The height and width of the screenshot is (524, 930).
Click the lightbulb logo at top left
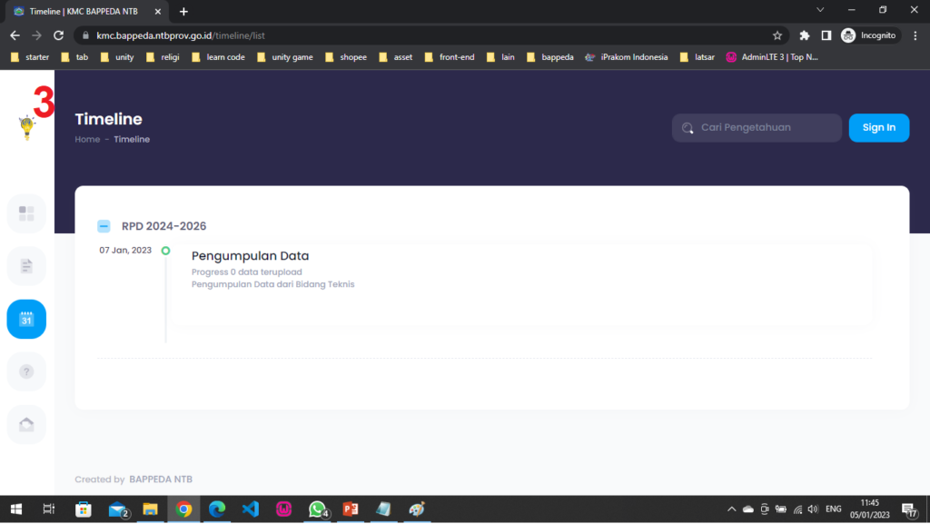point(27,128)
